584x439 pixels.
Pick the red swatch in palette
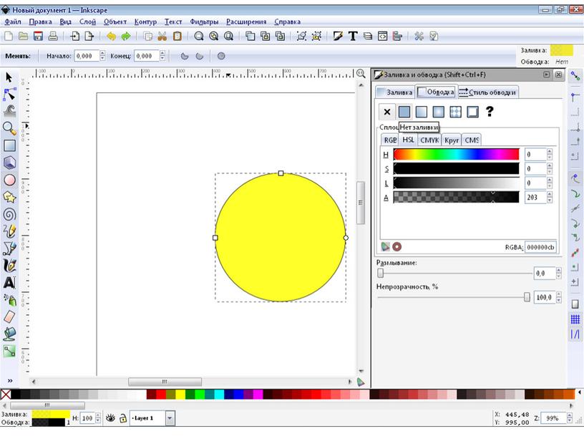tap(161, 395)
